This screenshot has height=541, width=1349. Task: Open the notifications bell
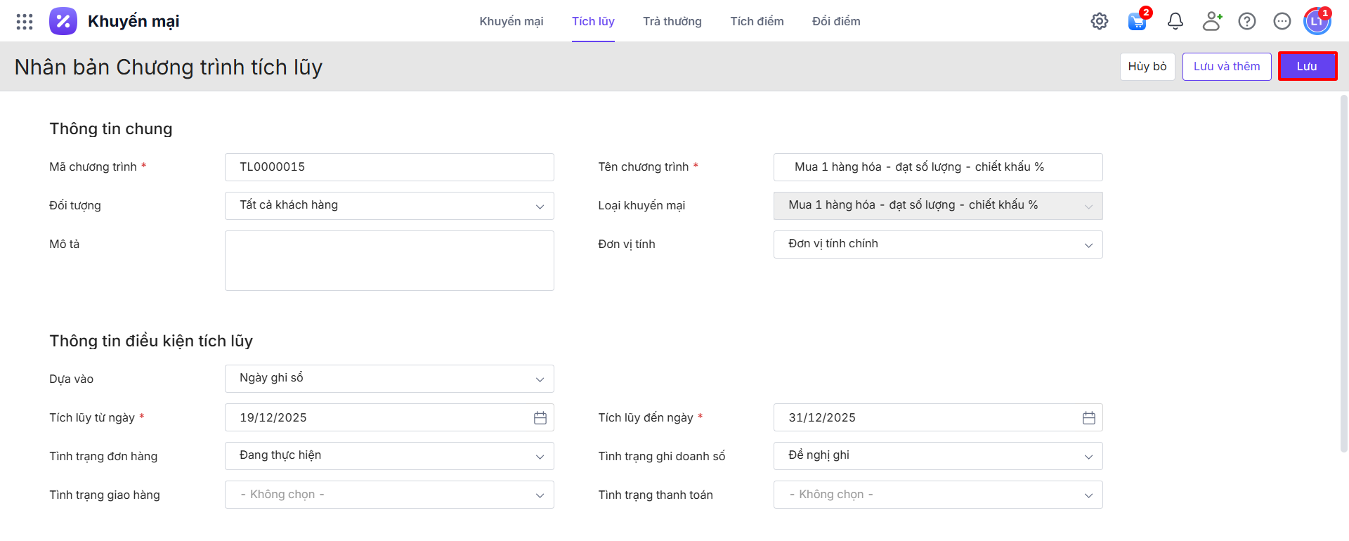(x=1175, y=21)
